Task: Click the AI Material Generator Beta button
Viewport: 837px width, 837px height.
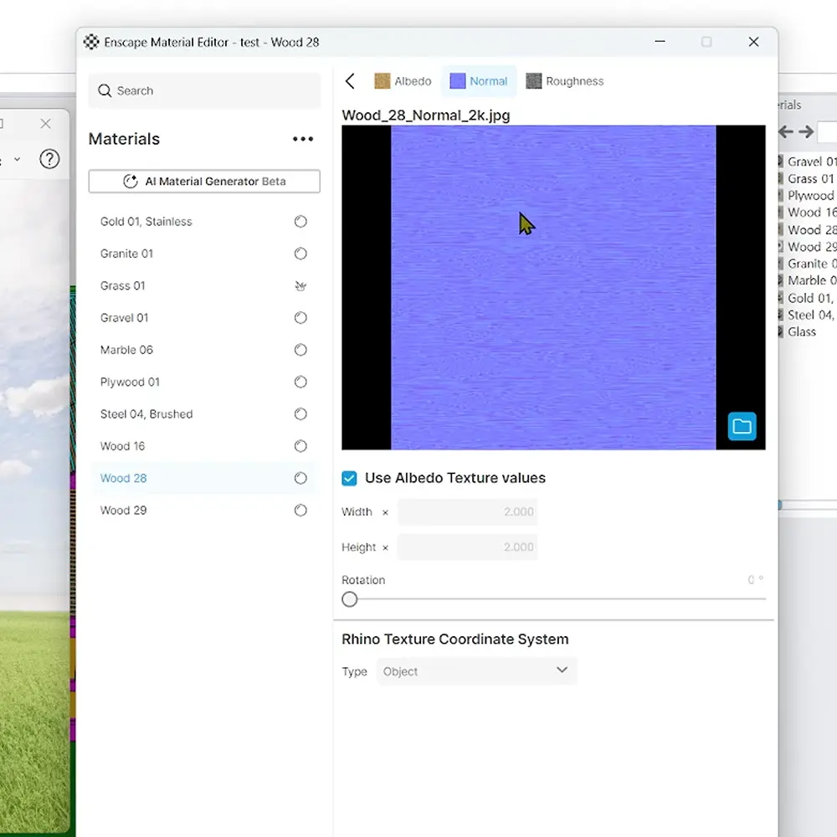Action: click(x=204, y=182)
